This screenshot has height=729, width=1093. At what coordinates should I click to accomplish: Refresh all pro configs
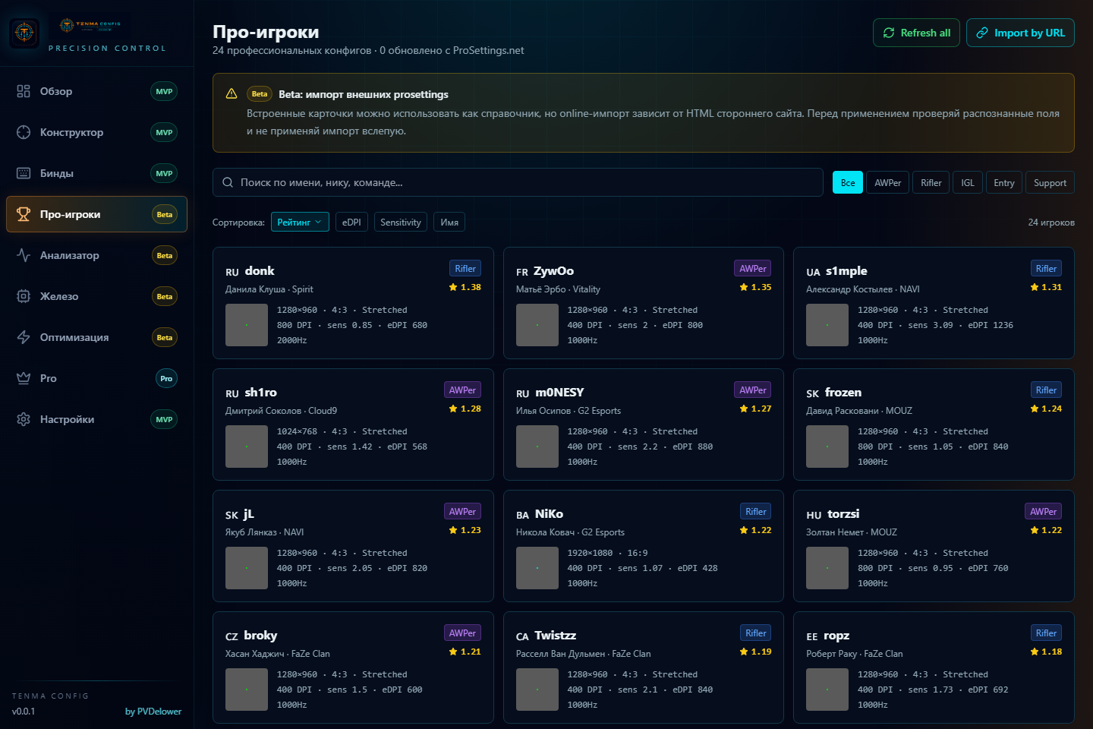(916, 33)
